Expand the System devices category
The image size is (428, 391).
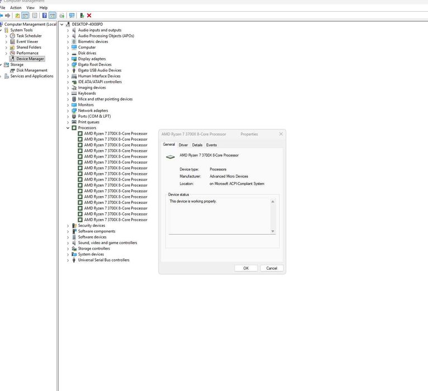pos(68,255)
